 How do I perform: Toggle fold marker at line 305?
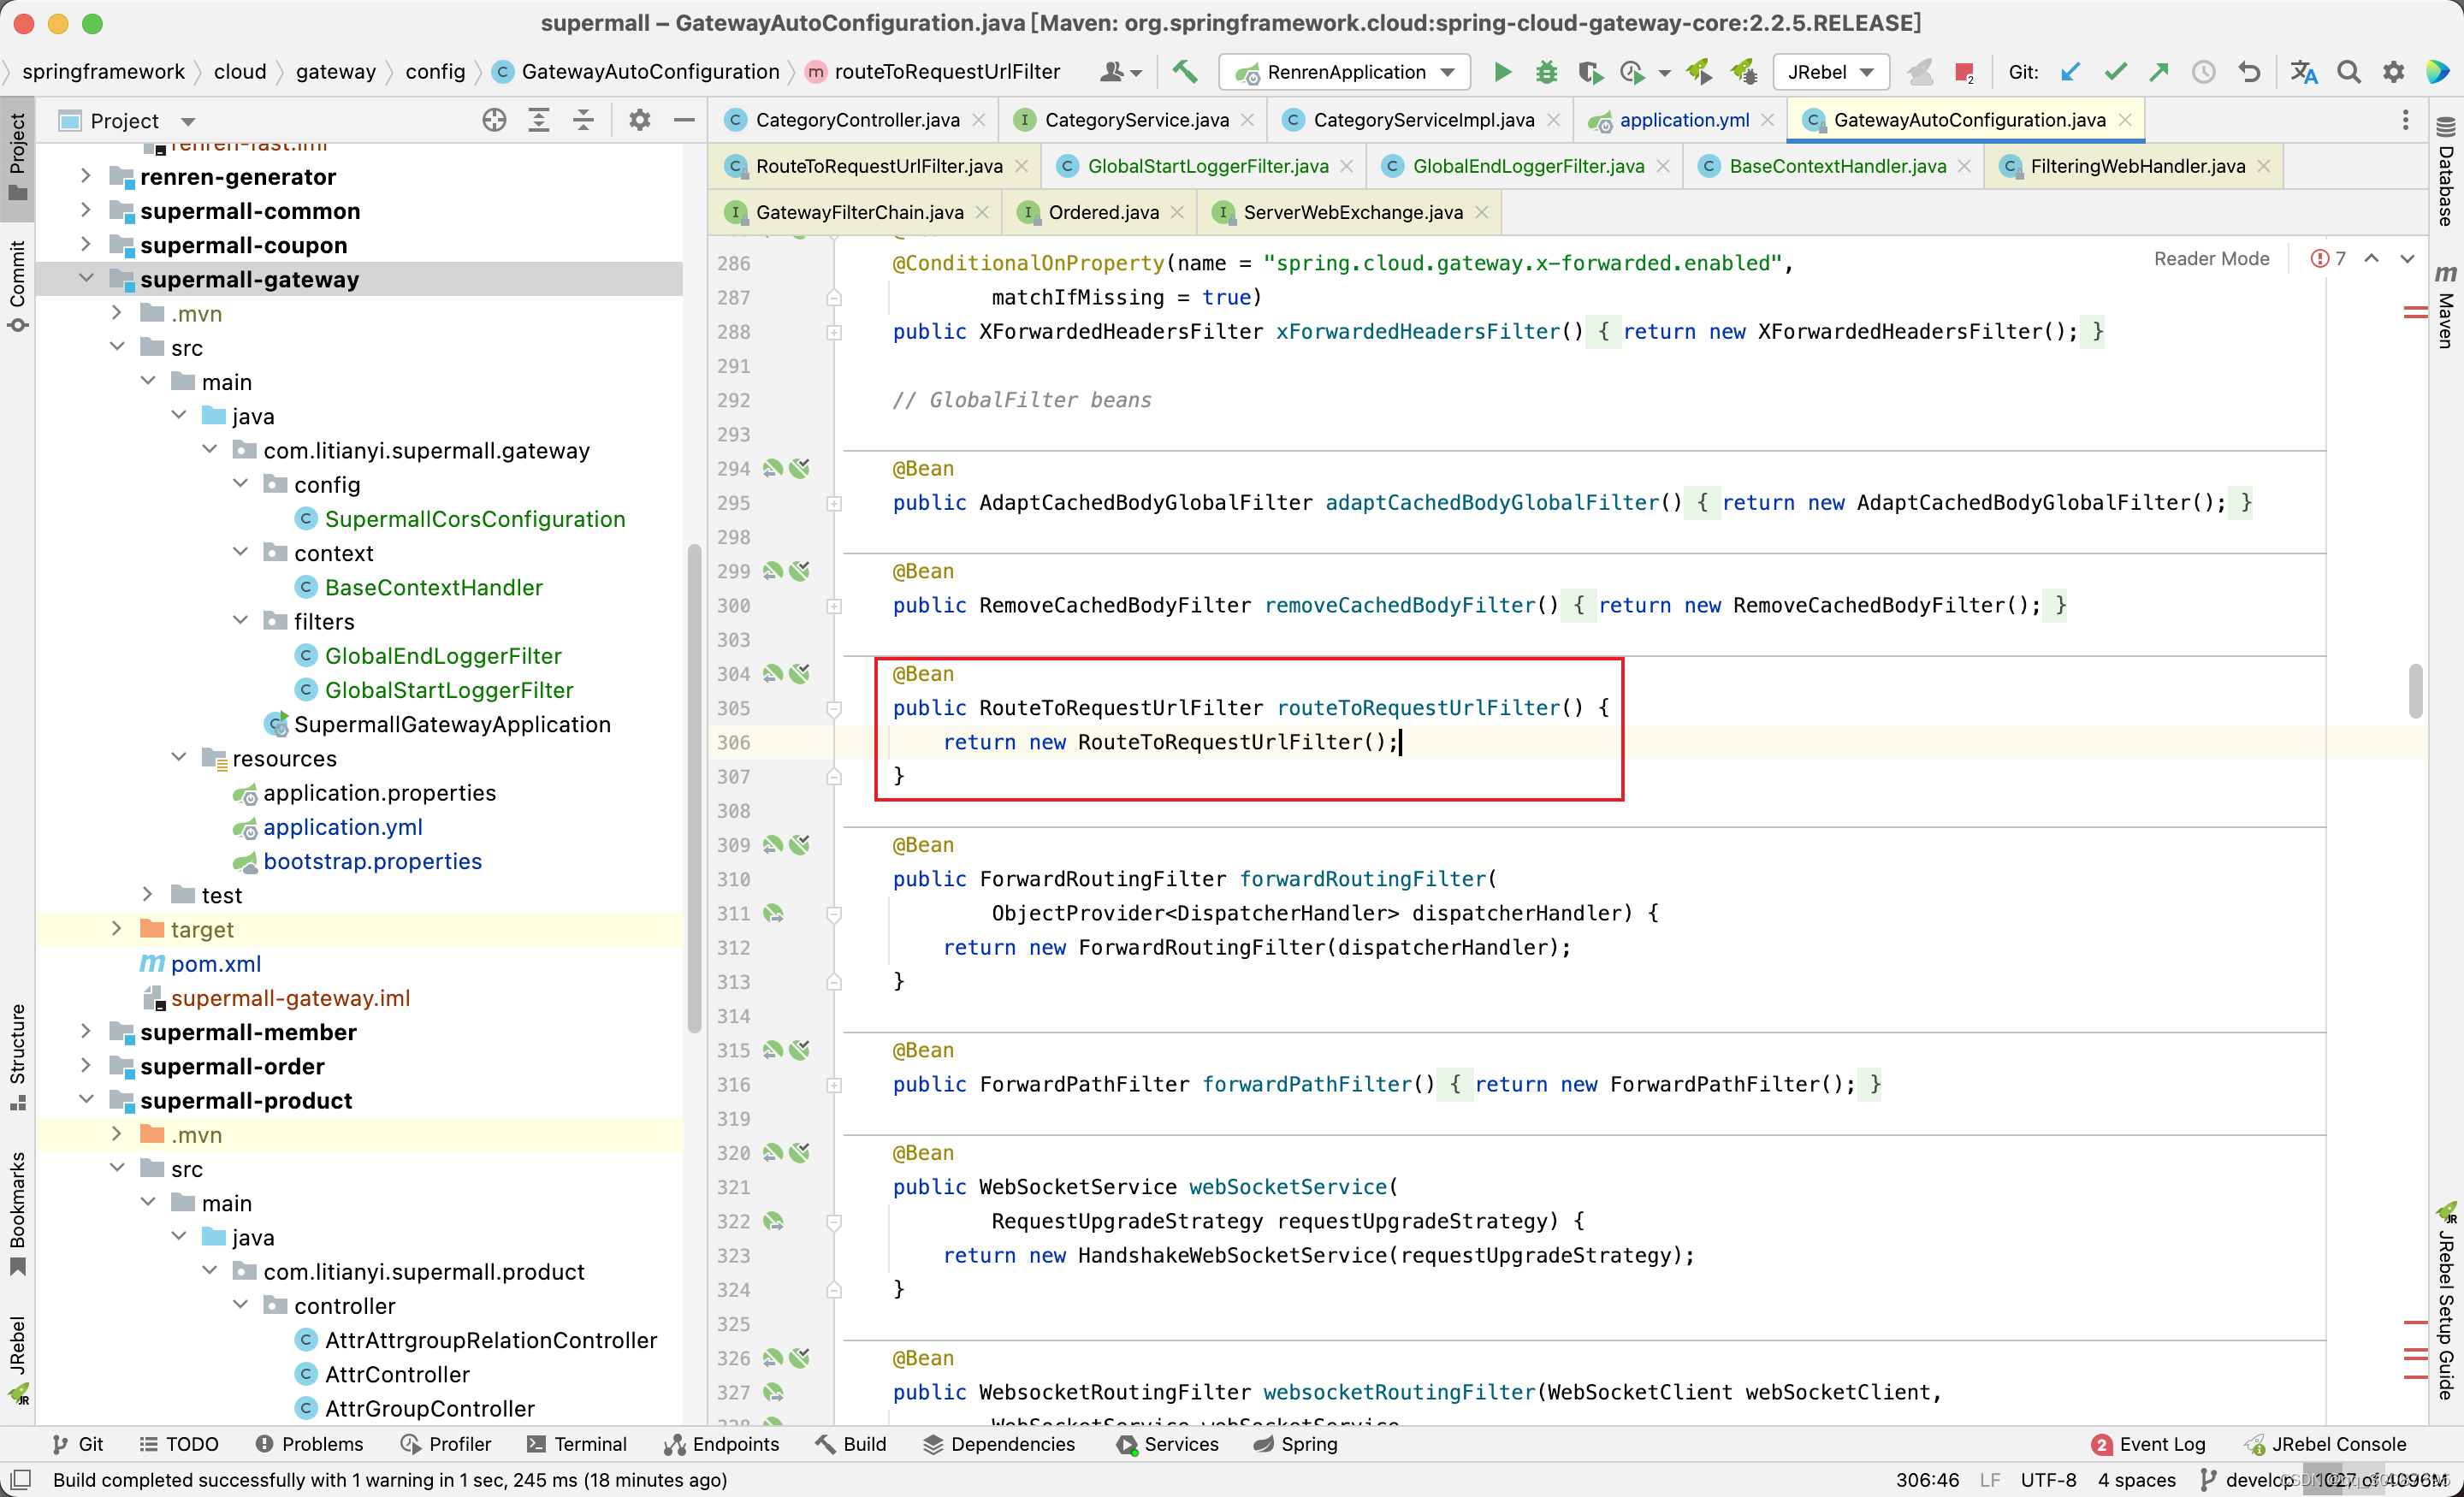point(834,709)
